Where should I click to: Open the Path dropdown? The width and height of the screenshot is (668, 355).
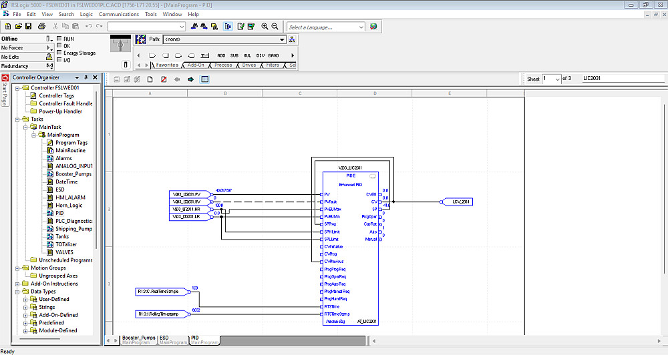tap(283, 39)
